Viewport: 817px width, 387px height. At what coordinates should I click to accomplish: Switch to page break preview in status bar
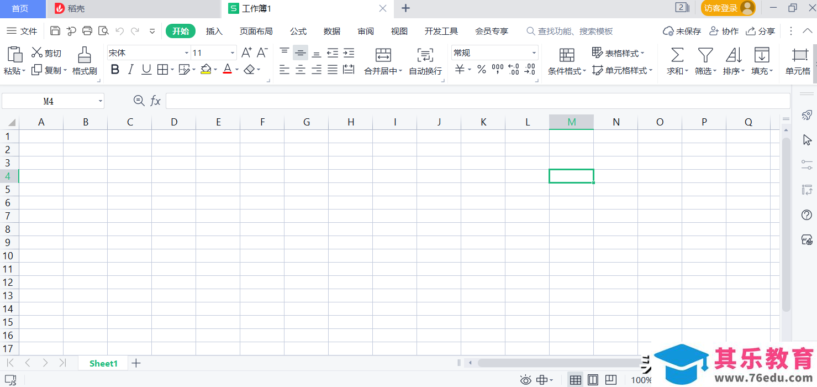[610, 380]
